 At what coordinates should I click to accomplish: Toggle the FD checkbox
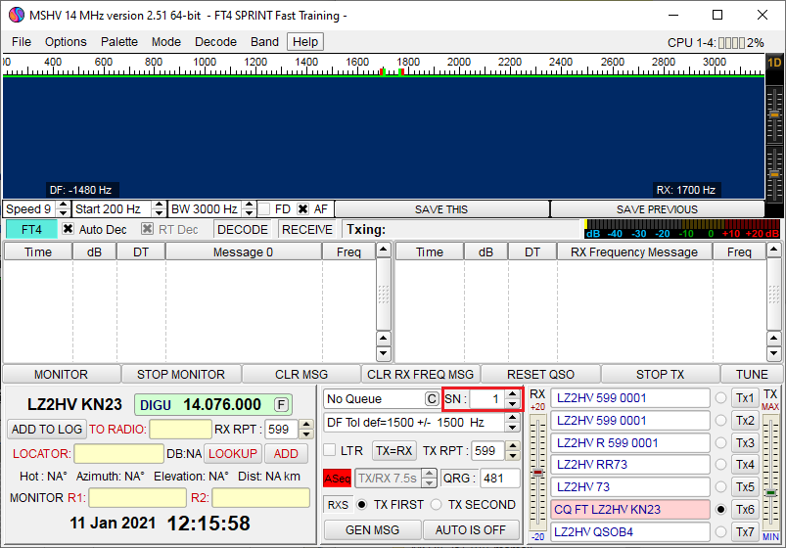click(264, 209)
